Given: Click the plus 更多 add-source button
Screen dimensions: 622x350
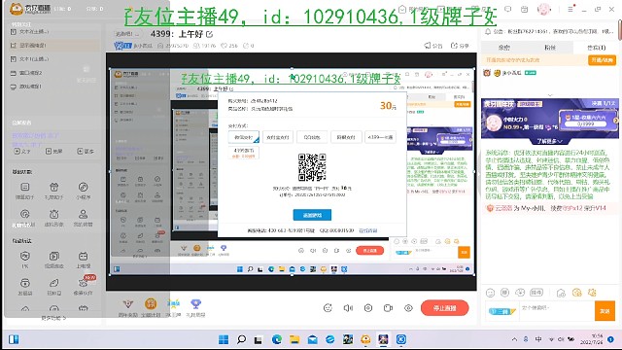Looking at the screenshot, I should pos(86,152).
